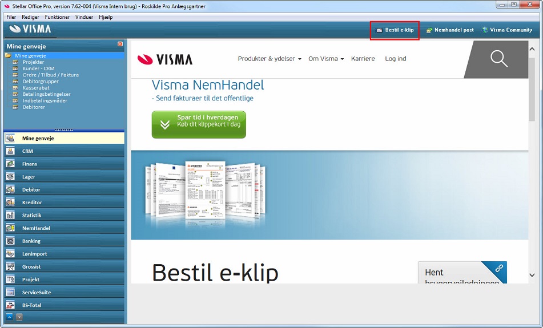
Task: Click the ServiceSuite module icon
Action: 10,292
